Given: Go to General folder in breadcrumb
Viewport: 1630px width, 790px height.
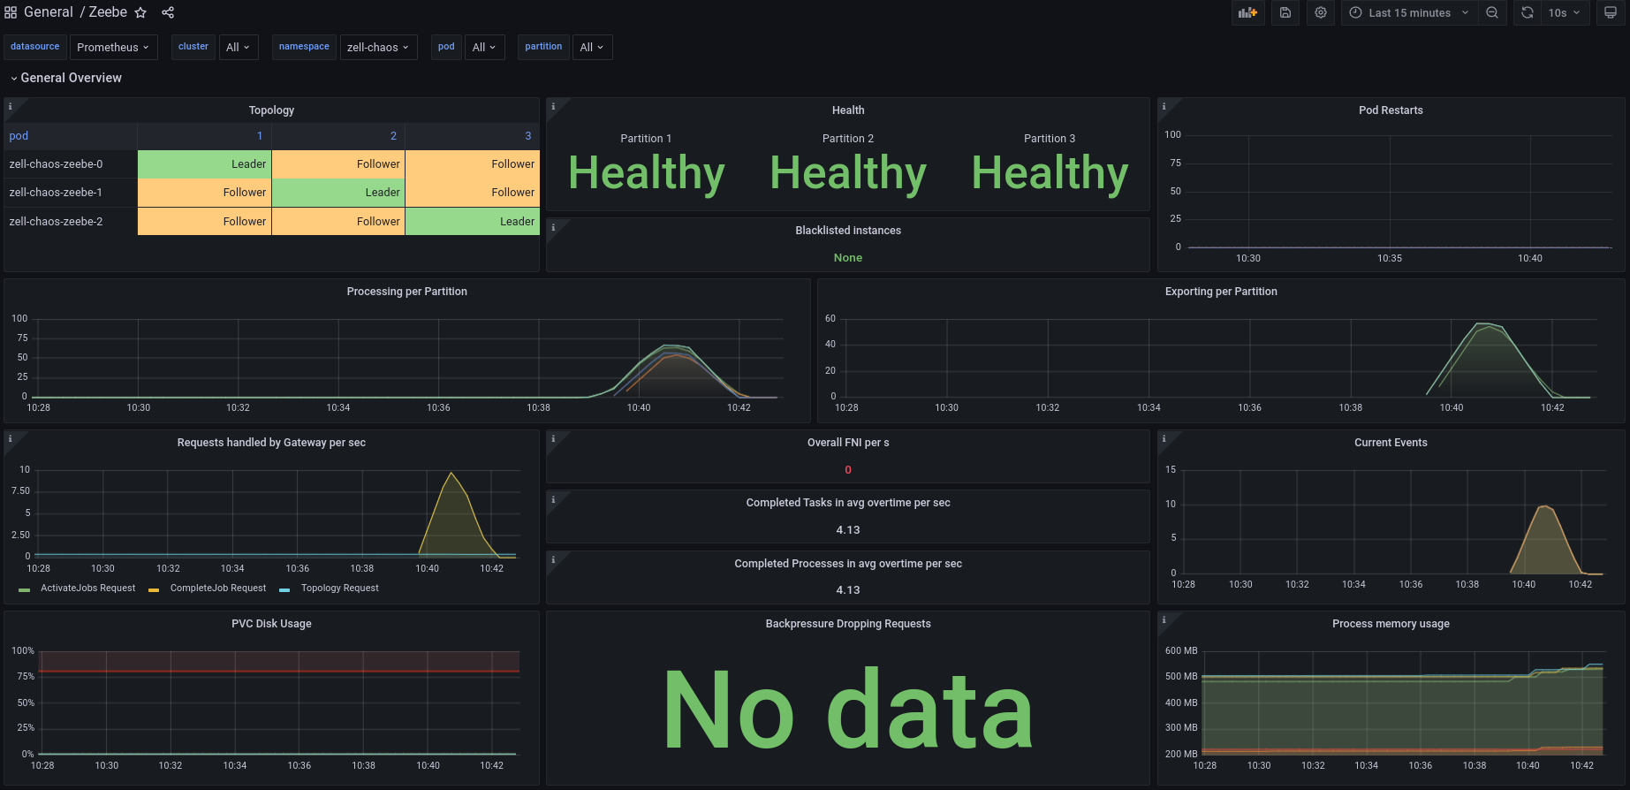Looking at the screenshot, I should coord(49,12).
